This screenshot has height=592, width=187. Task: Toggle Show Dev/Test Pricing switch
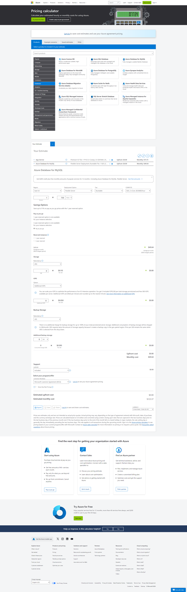(x=35, y=387)
